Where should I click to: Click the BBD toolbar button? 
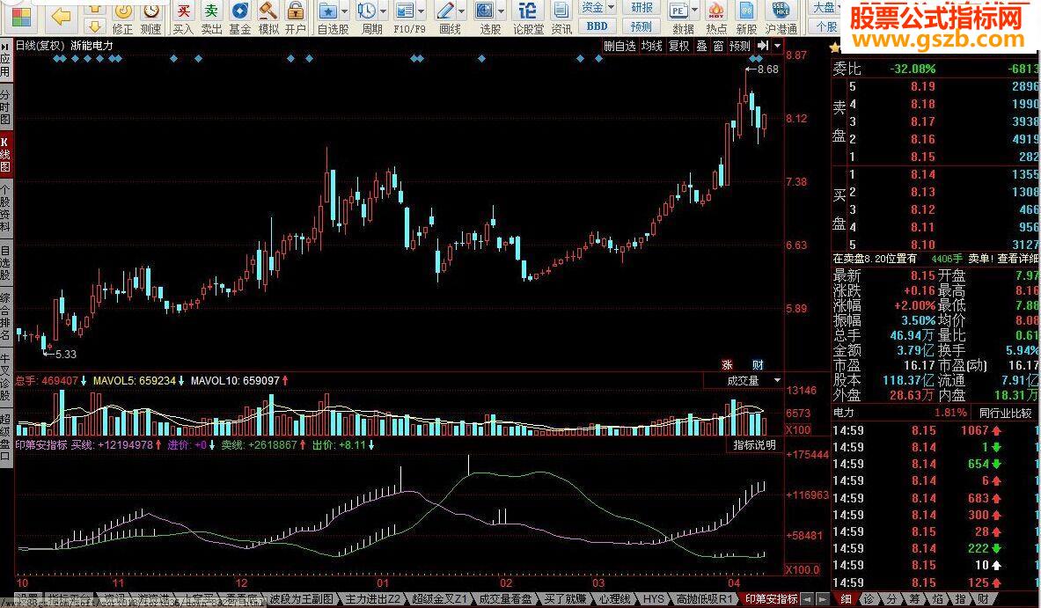(597, 26)
